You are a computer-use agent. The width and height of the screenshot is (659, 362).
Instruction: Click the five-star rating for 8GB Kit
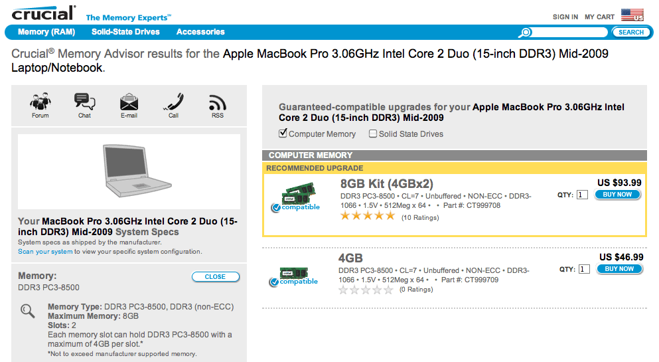(x=368, y=216)
